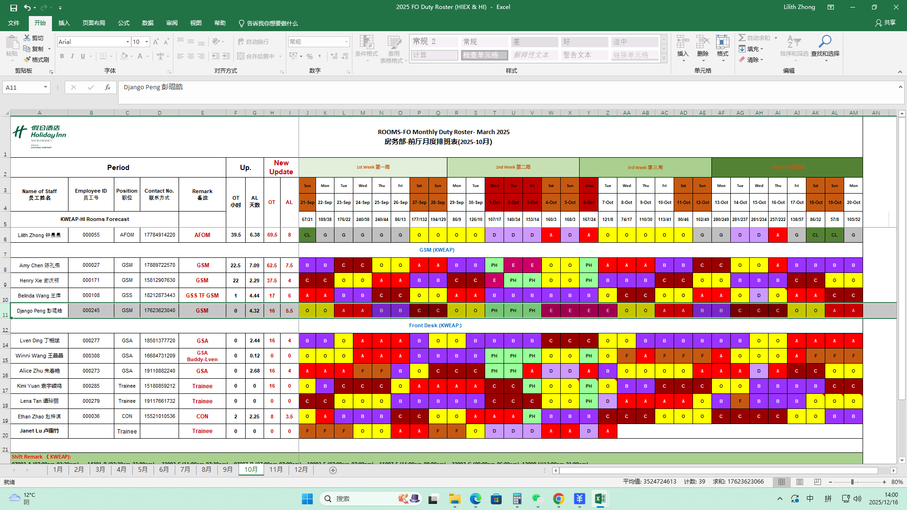Click Insert Function fx icon
The width and height of the screenshot is (907, 510).
click(108, 87)
